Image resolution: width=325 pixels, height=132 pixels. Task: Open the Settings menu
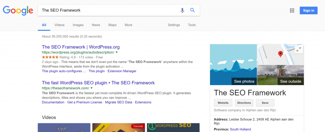[174, 25]
